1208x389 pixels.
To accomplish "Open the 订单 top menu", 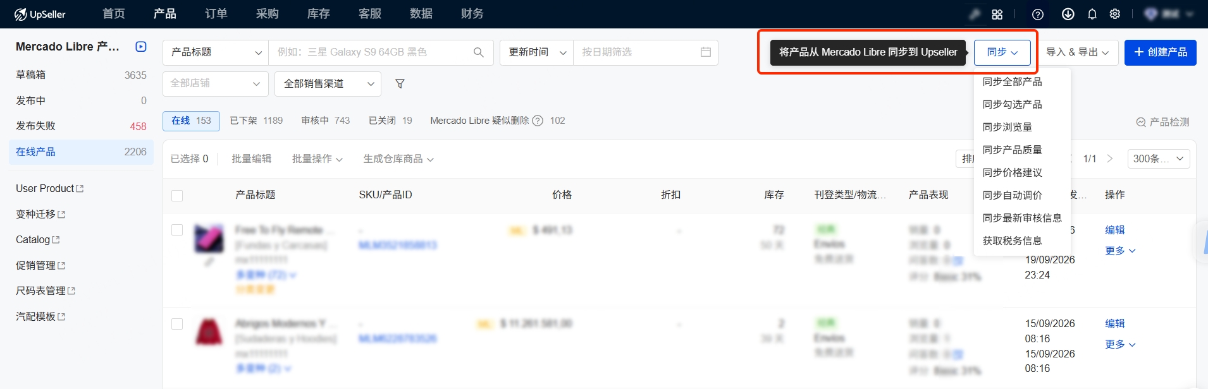I will [216, 14].
